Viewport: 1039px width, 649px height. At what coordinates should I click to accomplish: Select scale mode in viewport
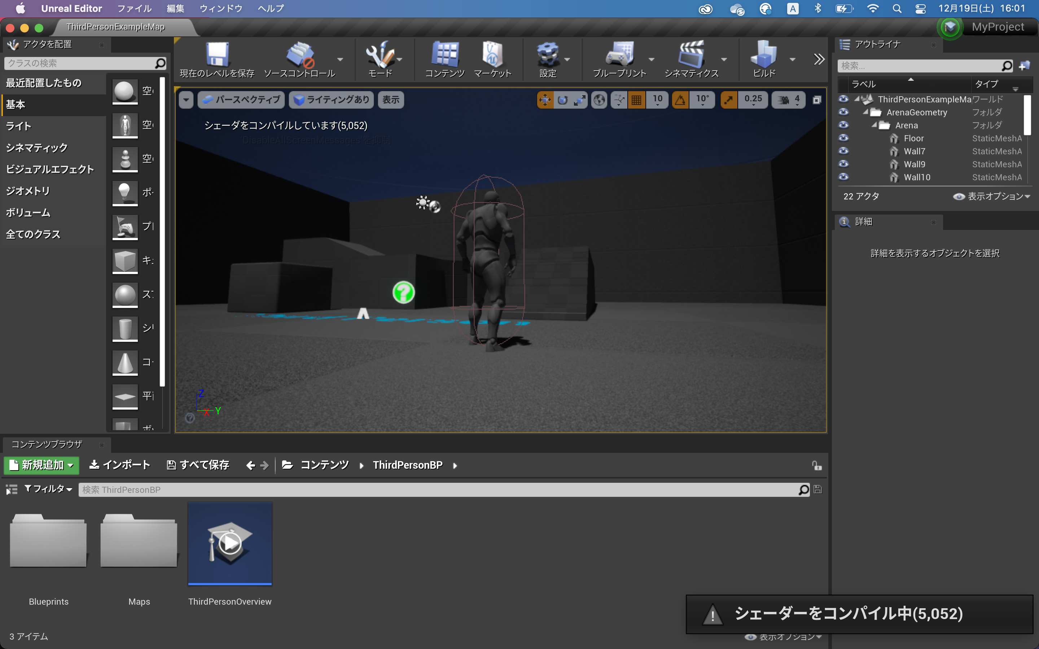580,100
